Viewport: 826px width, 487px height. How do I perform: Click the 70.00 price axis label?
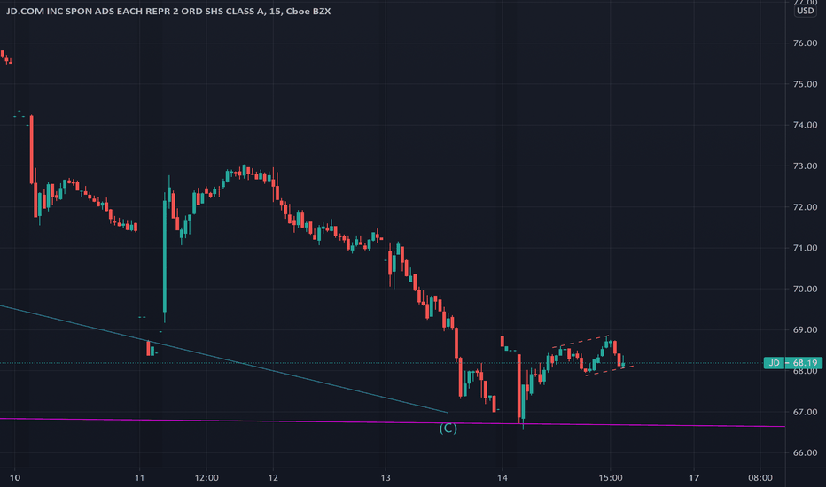805,289
